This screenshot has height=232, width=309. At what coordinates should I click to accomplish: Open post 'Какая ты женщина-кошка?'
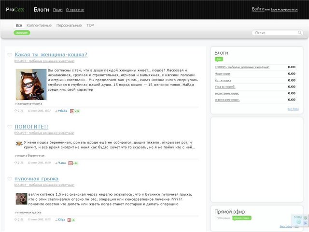(51, 55)
